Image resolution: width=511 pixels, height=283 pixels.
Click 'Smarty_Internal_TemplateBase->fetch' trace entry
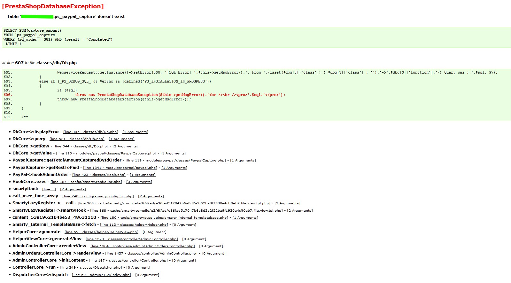tap(54, 224)
